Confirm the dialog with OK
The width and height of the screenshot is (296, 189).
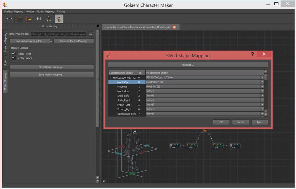tap(221, 122)
